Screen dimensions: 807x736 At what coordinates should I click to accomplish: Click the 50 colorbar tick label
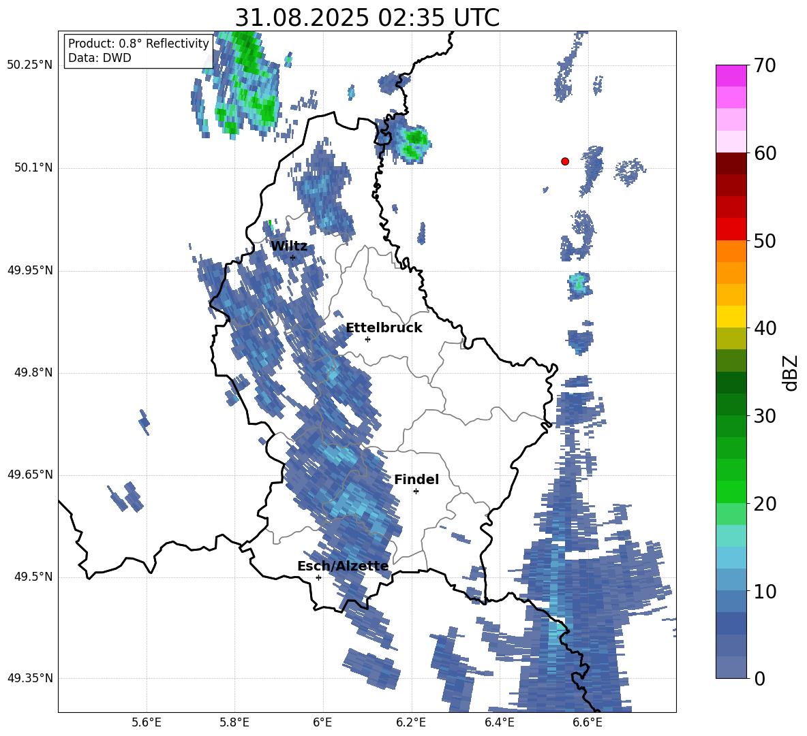pos(765,240)
